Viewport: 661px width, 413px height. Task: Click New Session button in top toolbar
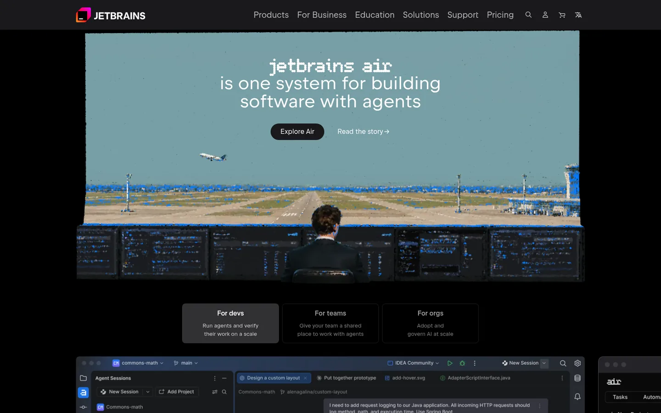520,363
